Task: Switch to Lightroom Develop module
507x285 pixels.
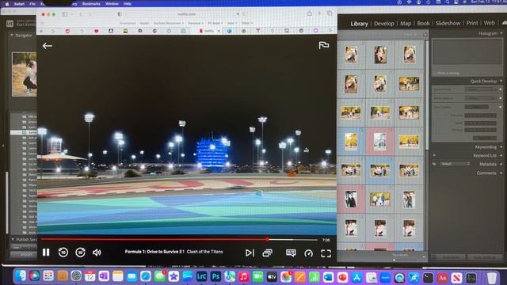Action: tap(383, 24)
